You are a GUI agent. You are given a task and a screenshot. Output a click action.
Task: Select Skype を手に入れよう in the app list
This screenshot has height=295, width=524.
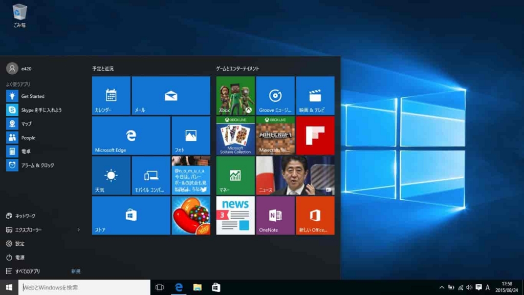coord(43,110)
